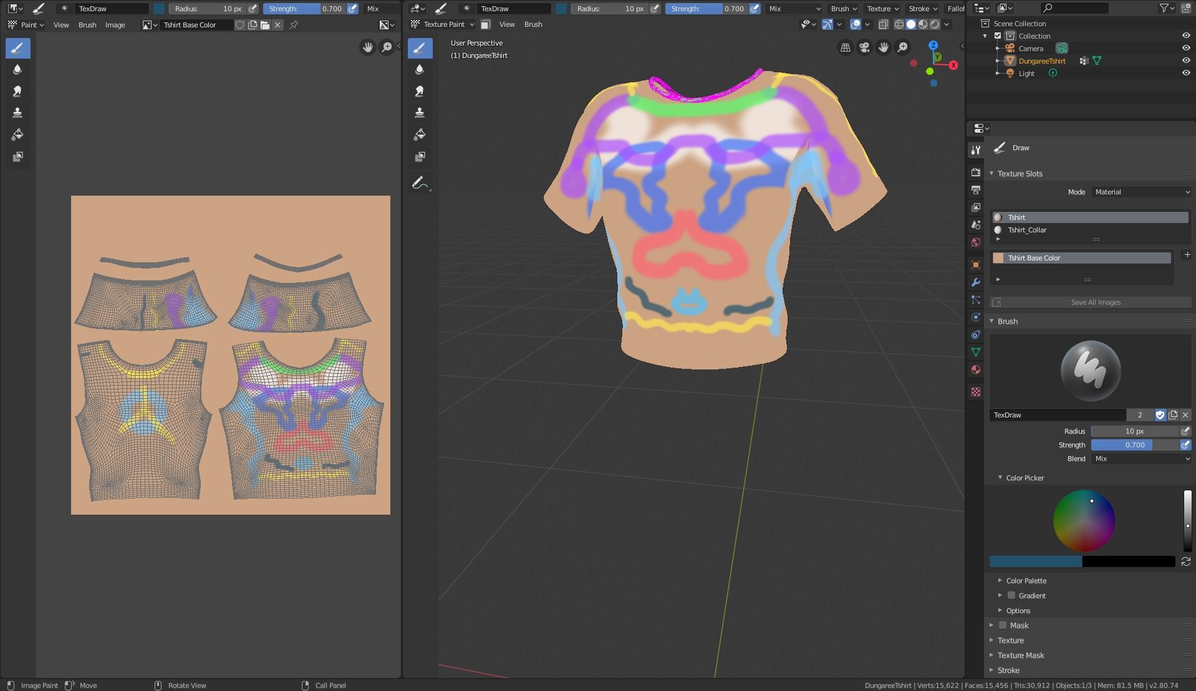
Task: Collapse the Texture Slots panel
Action: click(x=1020, y=174)
